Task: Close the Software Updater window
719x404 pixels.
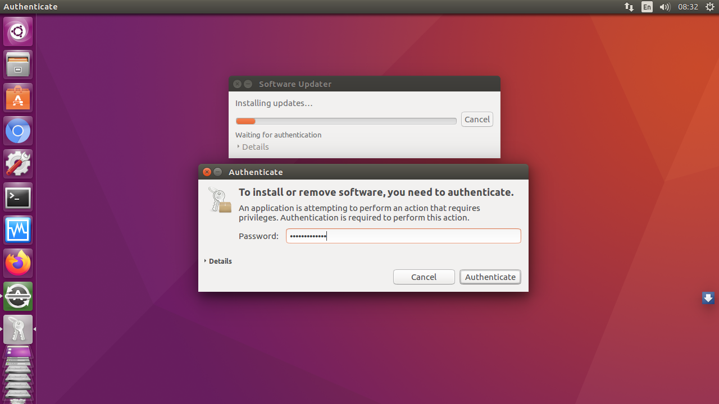Action: tap(237, 84)
